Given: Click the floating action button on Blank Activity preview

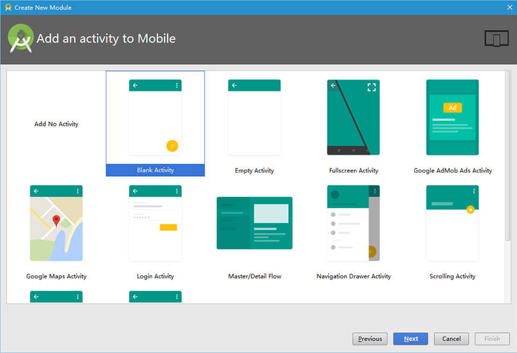Looking at the screenshot, I should [171, 145].
